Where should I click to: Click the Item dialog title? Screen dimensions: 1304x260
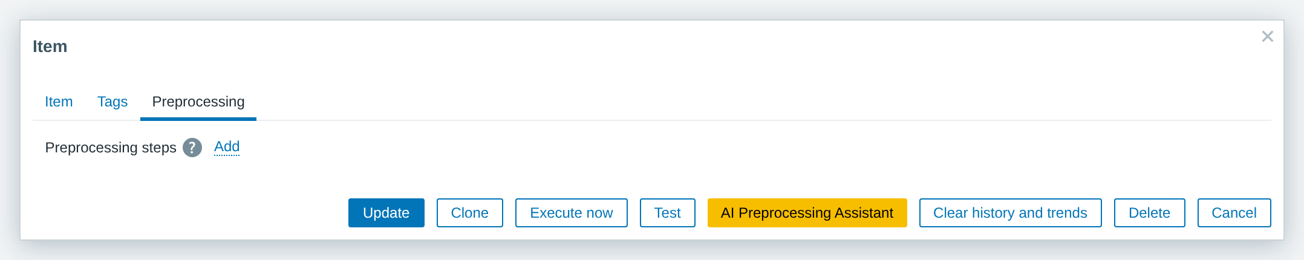pyautogui.click(x=50, y=47)
